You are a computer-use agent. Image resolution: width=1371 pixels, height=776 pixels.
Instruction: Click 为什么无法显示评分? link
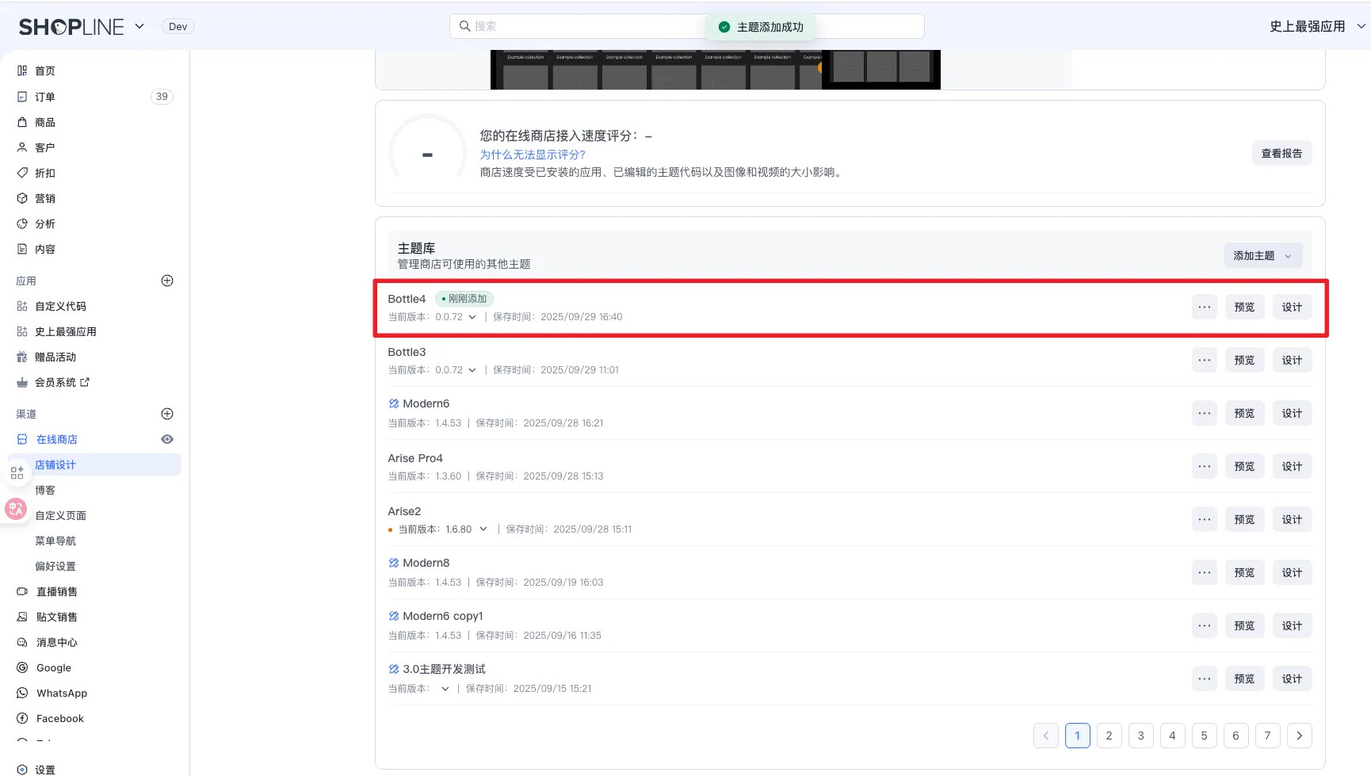coord(533,155)
